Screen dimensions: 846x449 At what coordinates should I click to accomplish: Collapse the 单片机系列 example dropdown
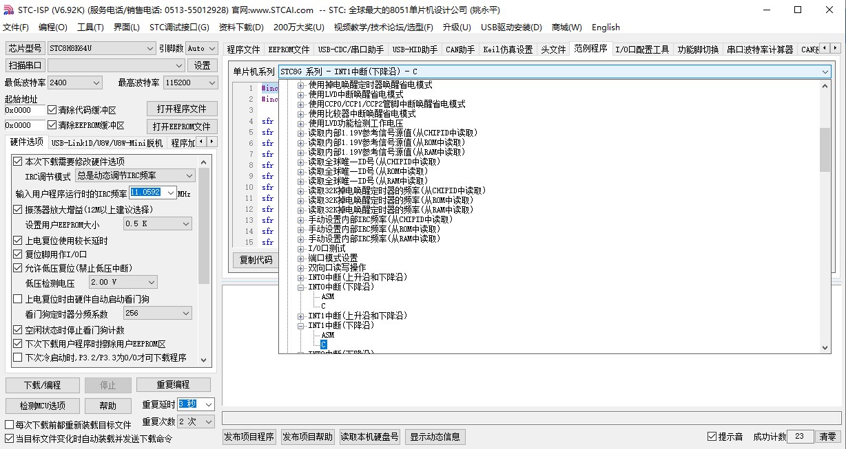825,72
